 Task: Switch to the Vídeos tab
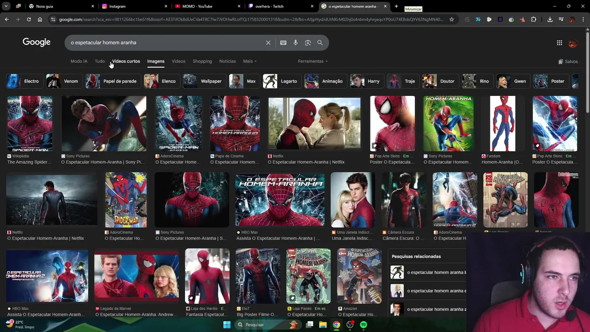178,61
